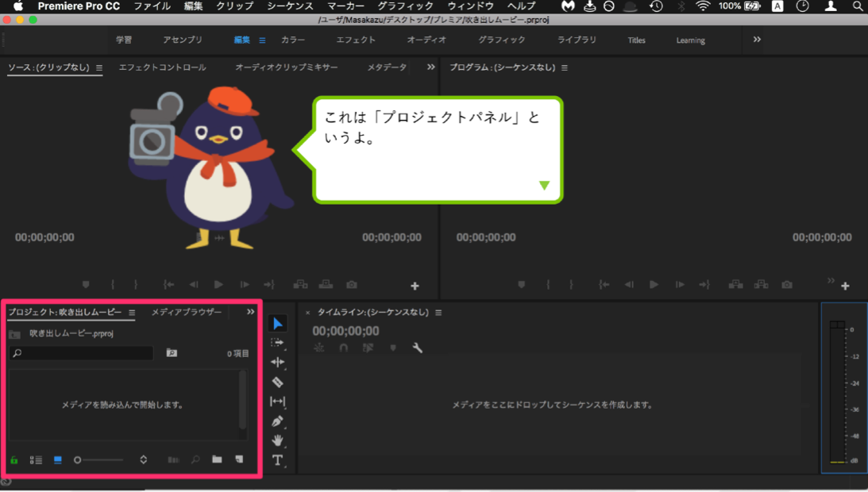Switch Project panel to List view
The image size is (868, 492).
click(36, 460)
